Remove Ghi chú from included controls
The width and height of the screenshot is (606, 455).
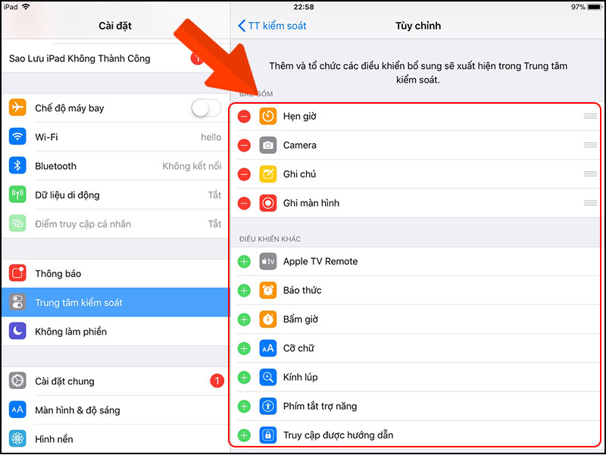coord(244,174)
